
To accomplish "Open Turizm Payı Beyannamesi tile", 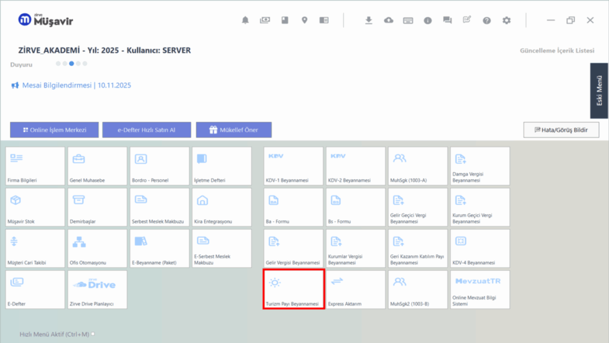I will click(293, 290).
